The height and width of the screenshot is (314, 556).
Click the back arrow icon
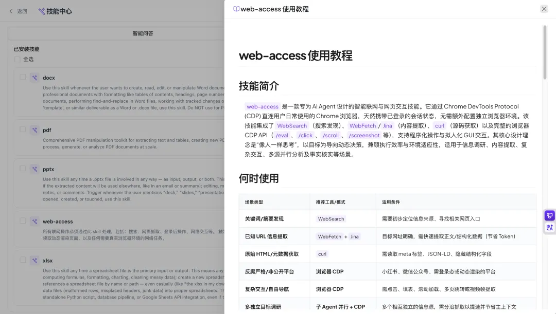tap(11, 11)
